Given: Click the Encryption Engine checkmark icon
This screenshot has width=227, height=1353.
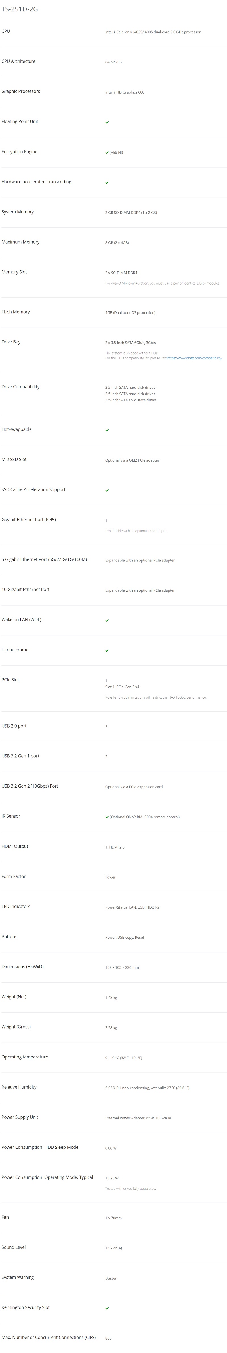Looking at the screenshot, I should coord(107,152).
